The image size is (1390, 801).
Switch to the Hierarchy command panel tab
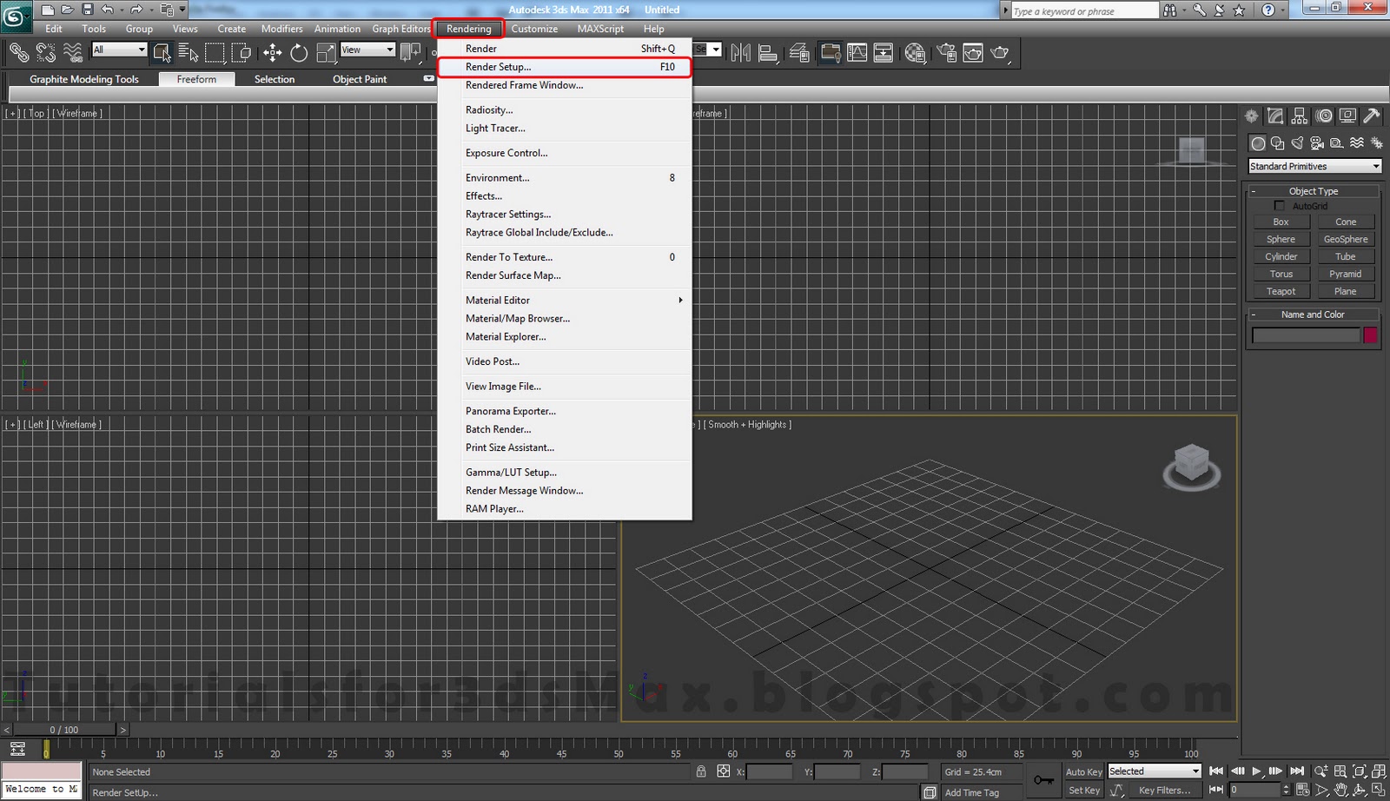(x=1300, y=116)
